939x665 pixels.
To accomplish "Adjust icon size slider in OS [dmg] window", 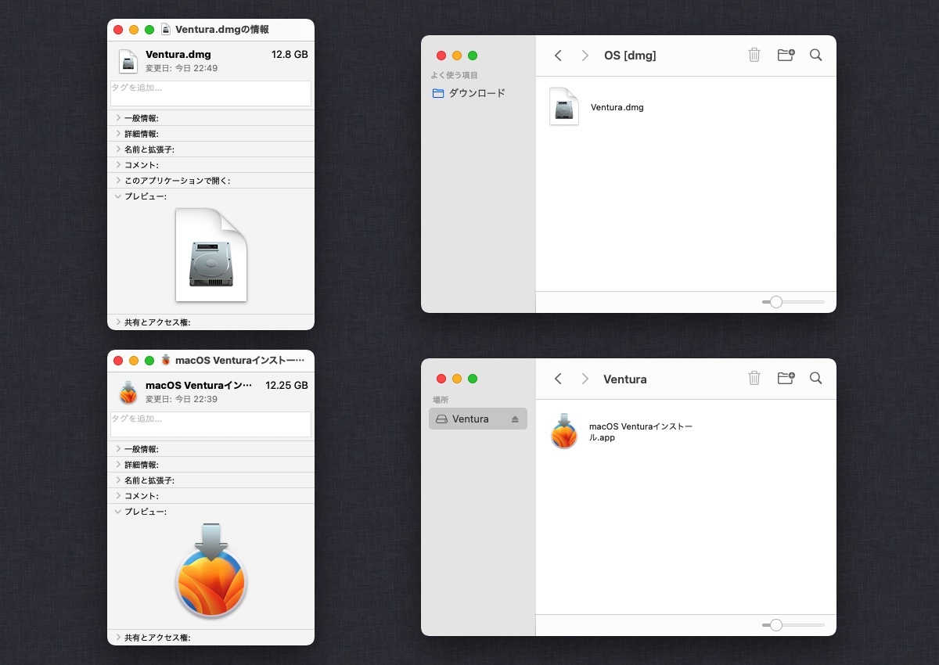I will [776, 302].
